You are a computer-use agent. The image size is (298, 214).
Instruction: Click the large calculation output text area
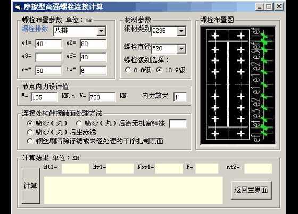point(134,190)
